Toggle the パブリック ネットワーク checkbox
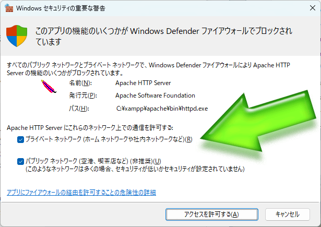Screen dimensions: 321x227 20,161
